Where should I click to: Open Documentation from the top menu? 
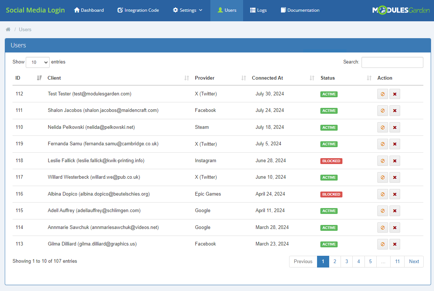click(300, 10)
